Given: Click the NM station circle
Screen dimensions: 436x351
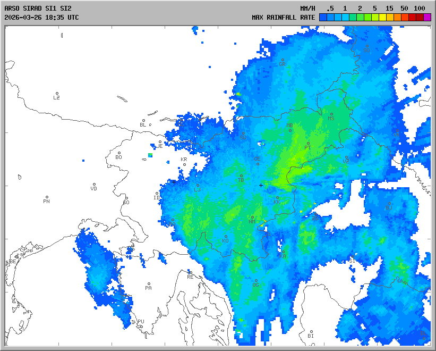Looking at the screenshot, I should [252, 217].
